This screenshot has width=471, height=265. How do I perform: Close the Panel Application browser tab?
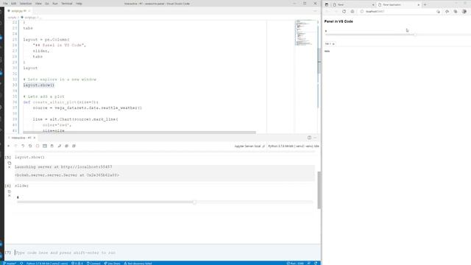pyautogui.click(x=419, y=5)
